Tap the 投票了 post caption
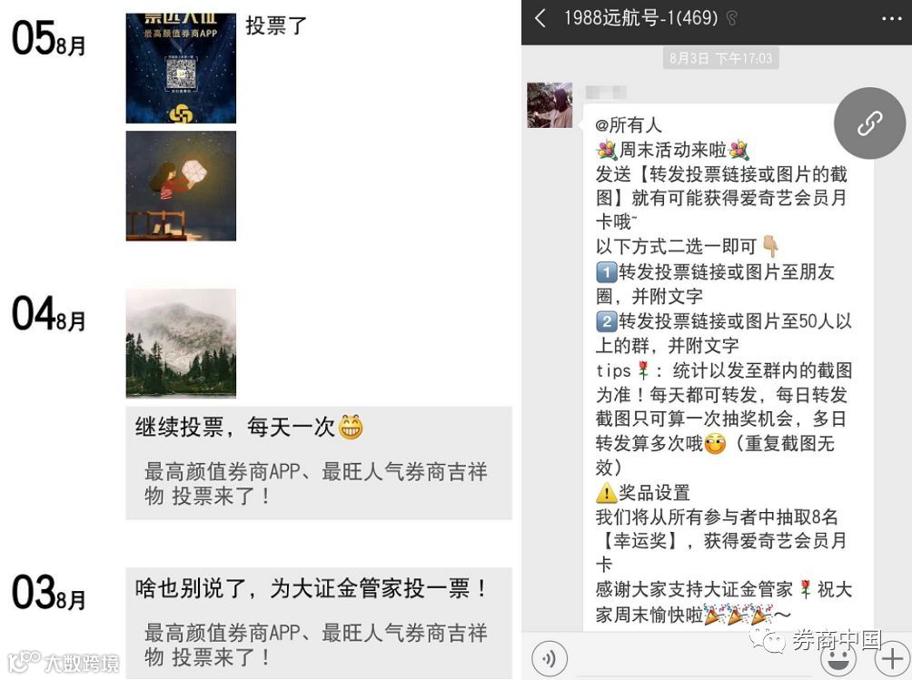The height and width of the screenshot is (680, 912). coord(276,25)
